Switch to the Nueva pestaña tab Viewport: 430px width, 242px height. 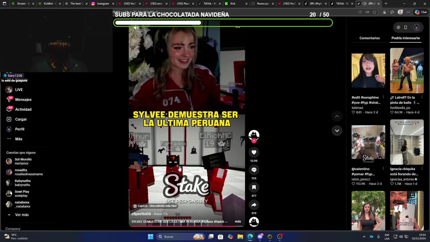[263, 4]
